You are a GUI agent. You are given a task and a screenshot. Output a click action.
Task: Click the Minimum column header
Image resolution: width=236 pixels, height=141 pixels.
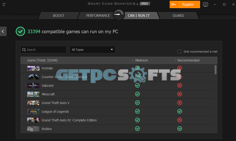tap(141, 60)
